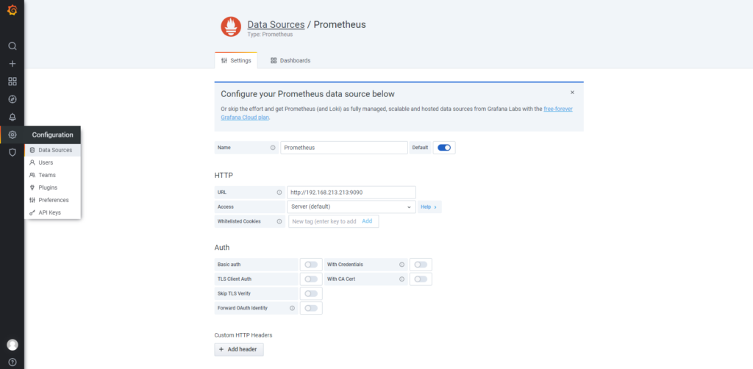The width and height of the screenshot is (753, 369).
Task: Open the Access Server (default) dropdown
Action: pyautogui.click(x=351, y=207)
